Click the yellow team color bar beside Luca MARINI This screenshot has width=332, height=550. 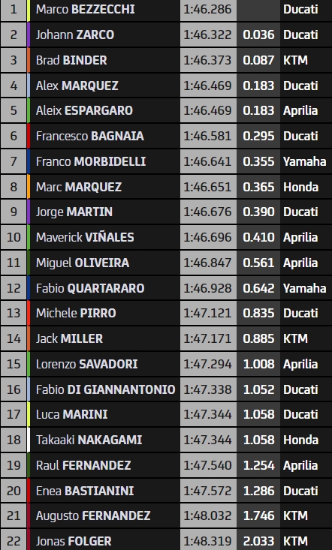[29, 415]
